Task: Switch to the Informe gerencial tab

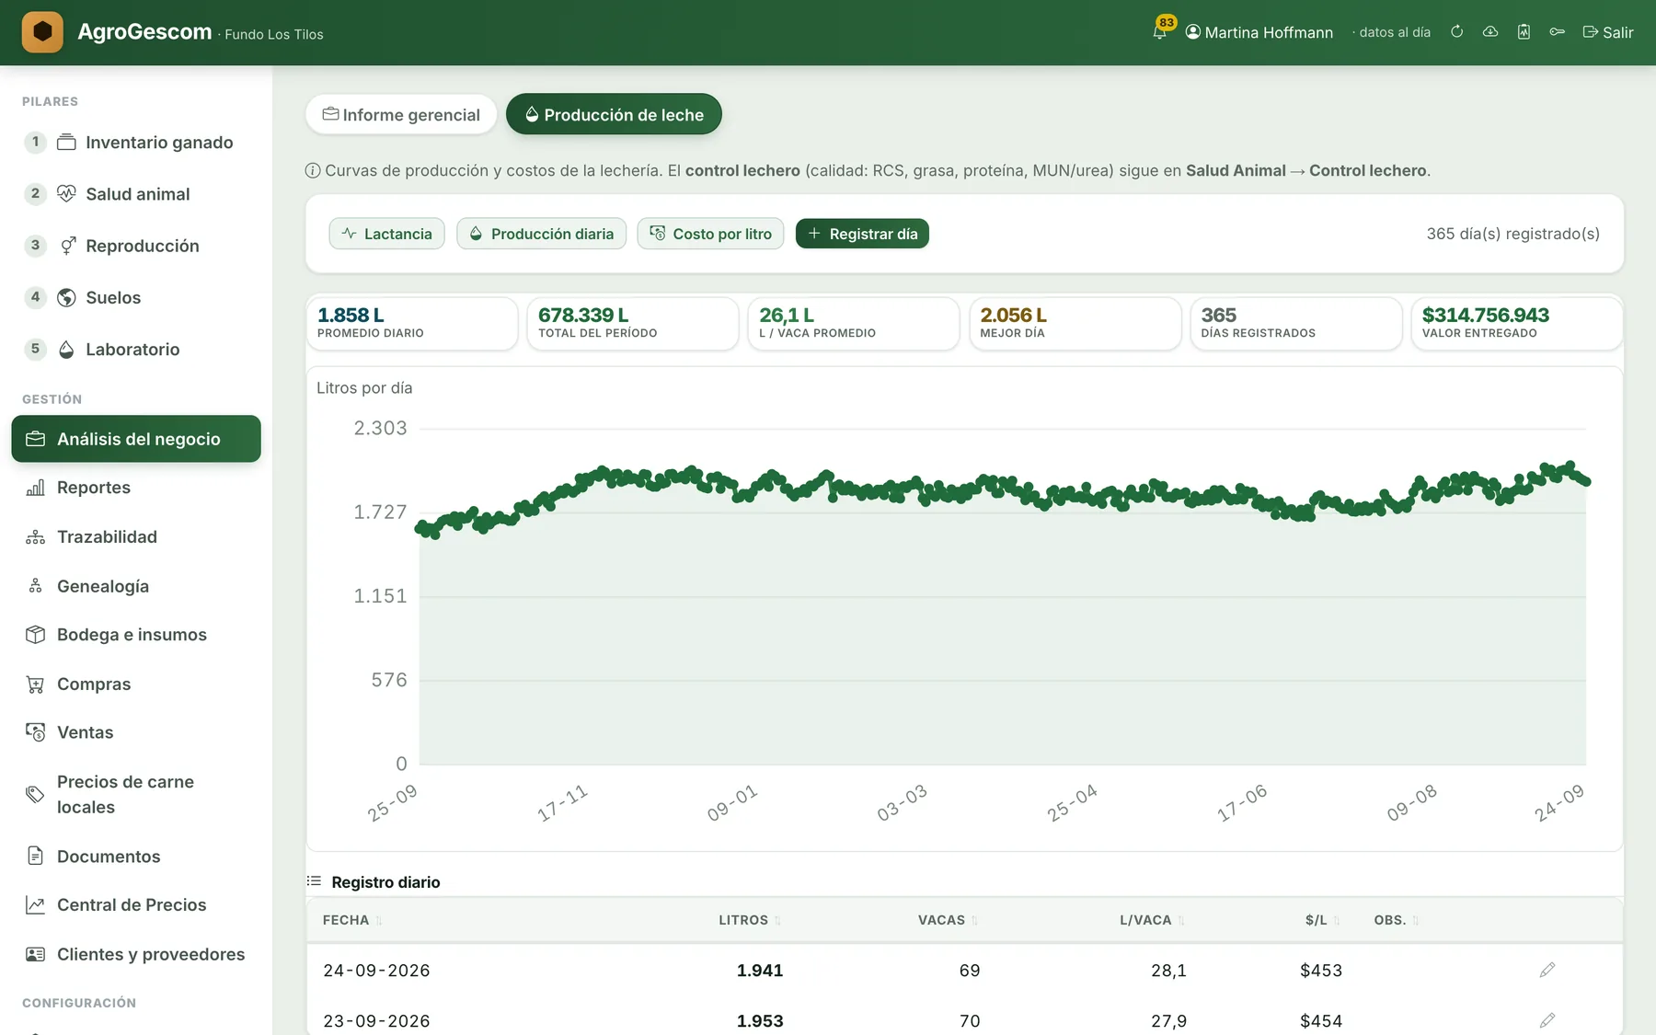Action: (401, 114)
